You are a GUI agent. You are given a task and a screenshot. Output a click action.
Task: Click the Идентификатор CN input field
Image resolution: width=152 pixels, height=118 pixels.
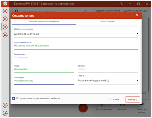tap(76, 46)
